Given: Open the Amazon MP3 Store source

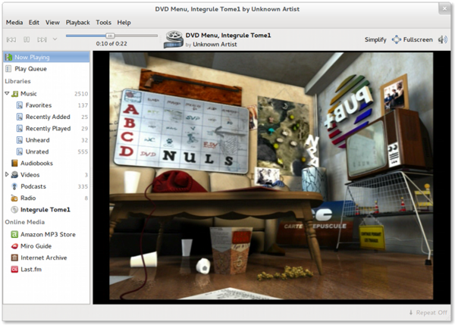Looking at the screenshot, I should tap(47, 234).
